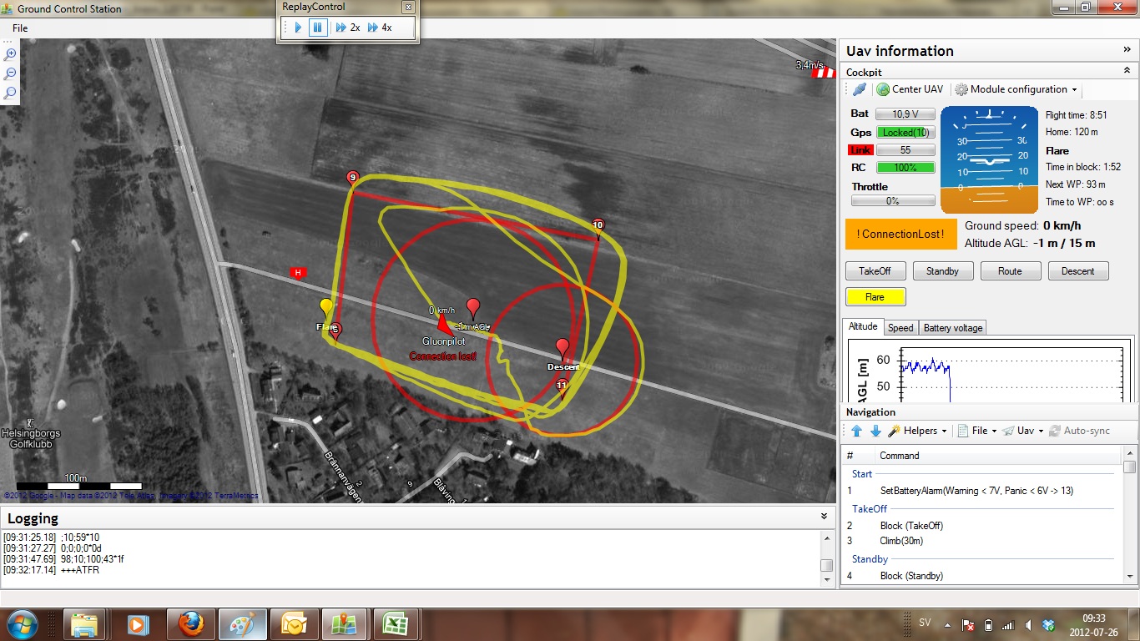The width and height of the screenshot is (1140, 641).
Task: Open the Uav dropdown in Navigation
Action: coord(1023,431)
